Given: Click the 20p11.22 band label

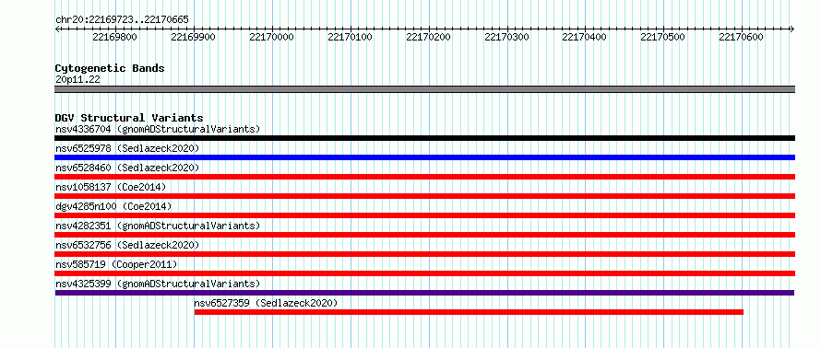Looking at the screenshot, I should tap(77, 80).
